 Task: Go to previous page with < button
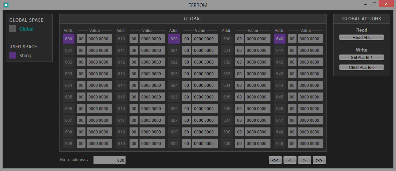click(290, 160)
